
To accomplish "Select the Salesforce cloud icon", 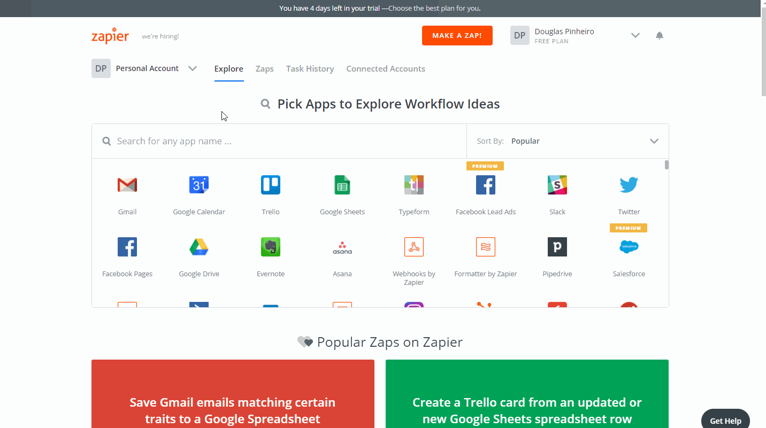I will pos(629,247).
